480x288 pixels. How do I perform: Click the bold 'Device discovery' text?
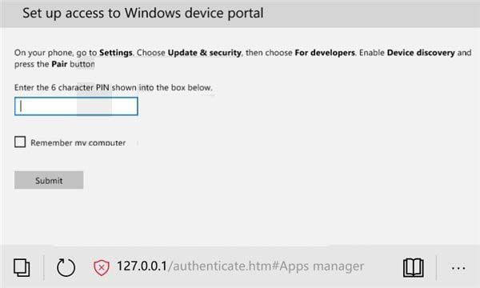coord(421,53)
